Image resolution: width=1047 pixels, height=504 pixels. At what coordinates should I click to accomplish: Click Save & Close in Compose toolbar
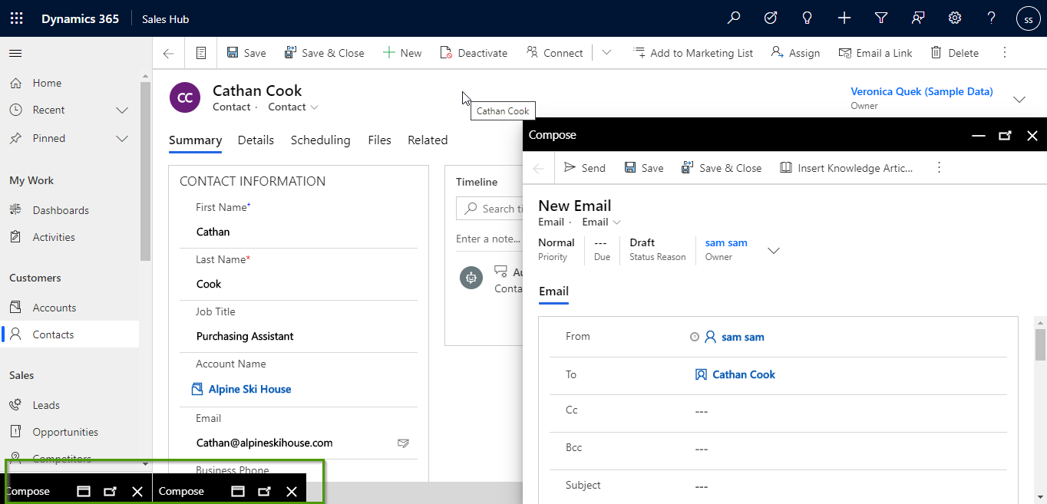click(722, 168)
